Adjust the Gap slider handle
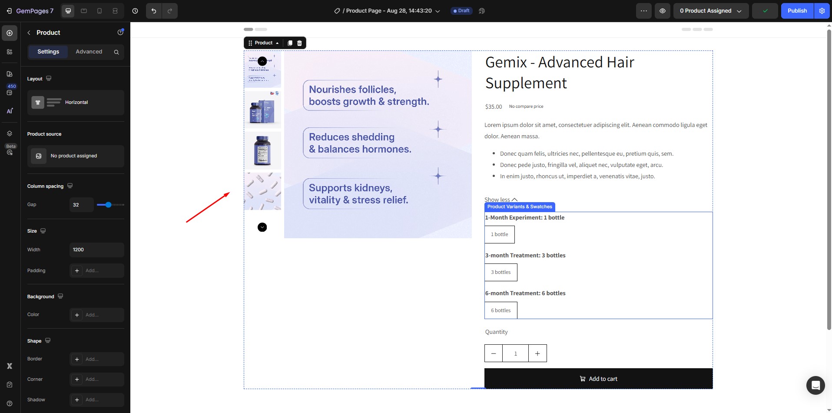 108,205
